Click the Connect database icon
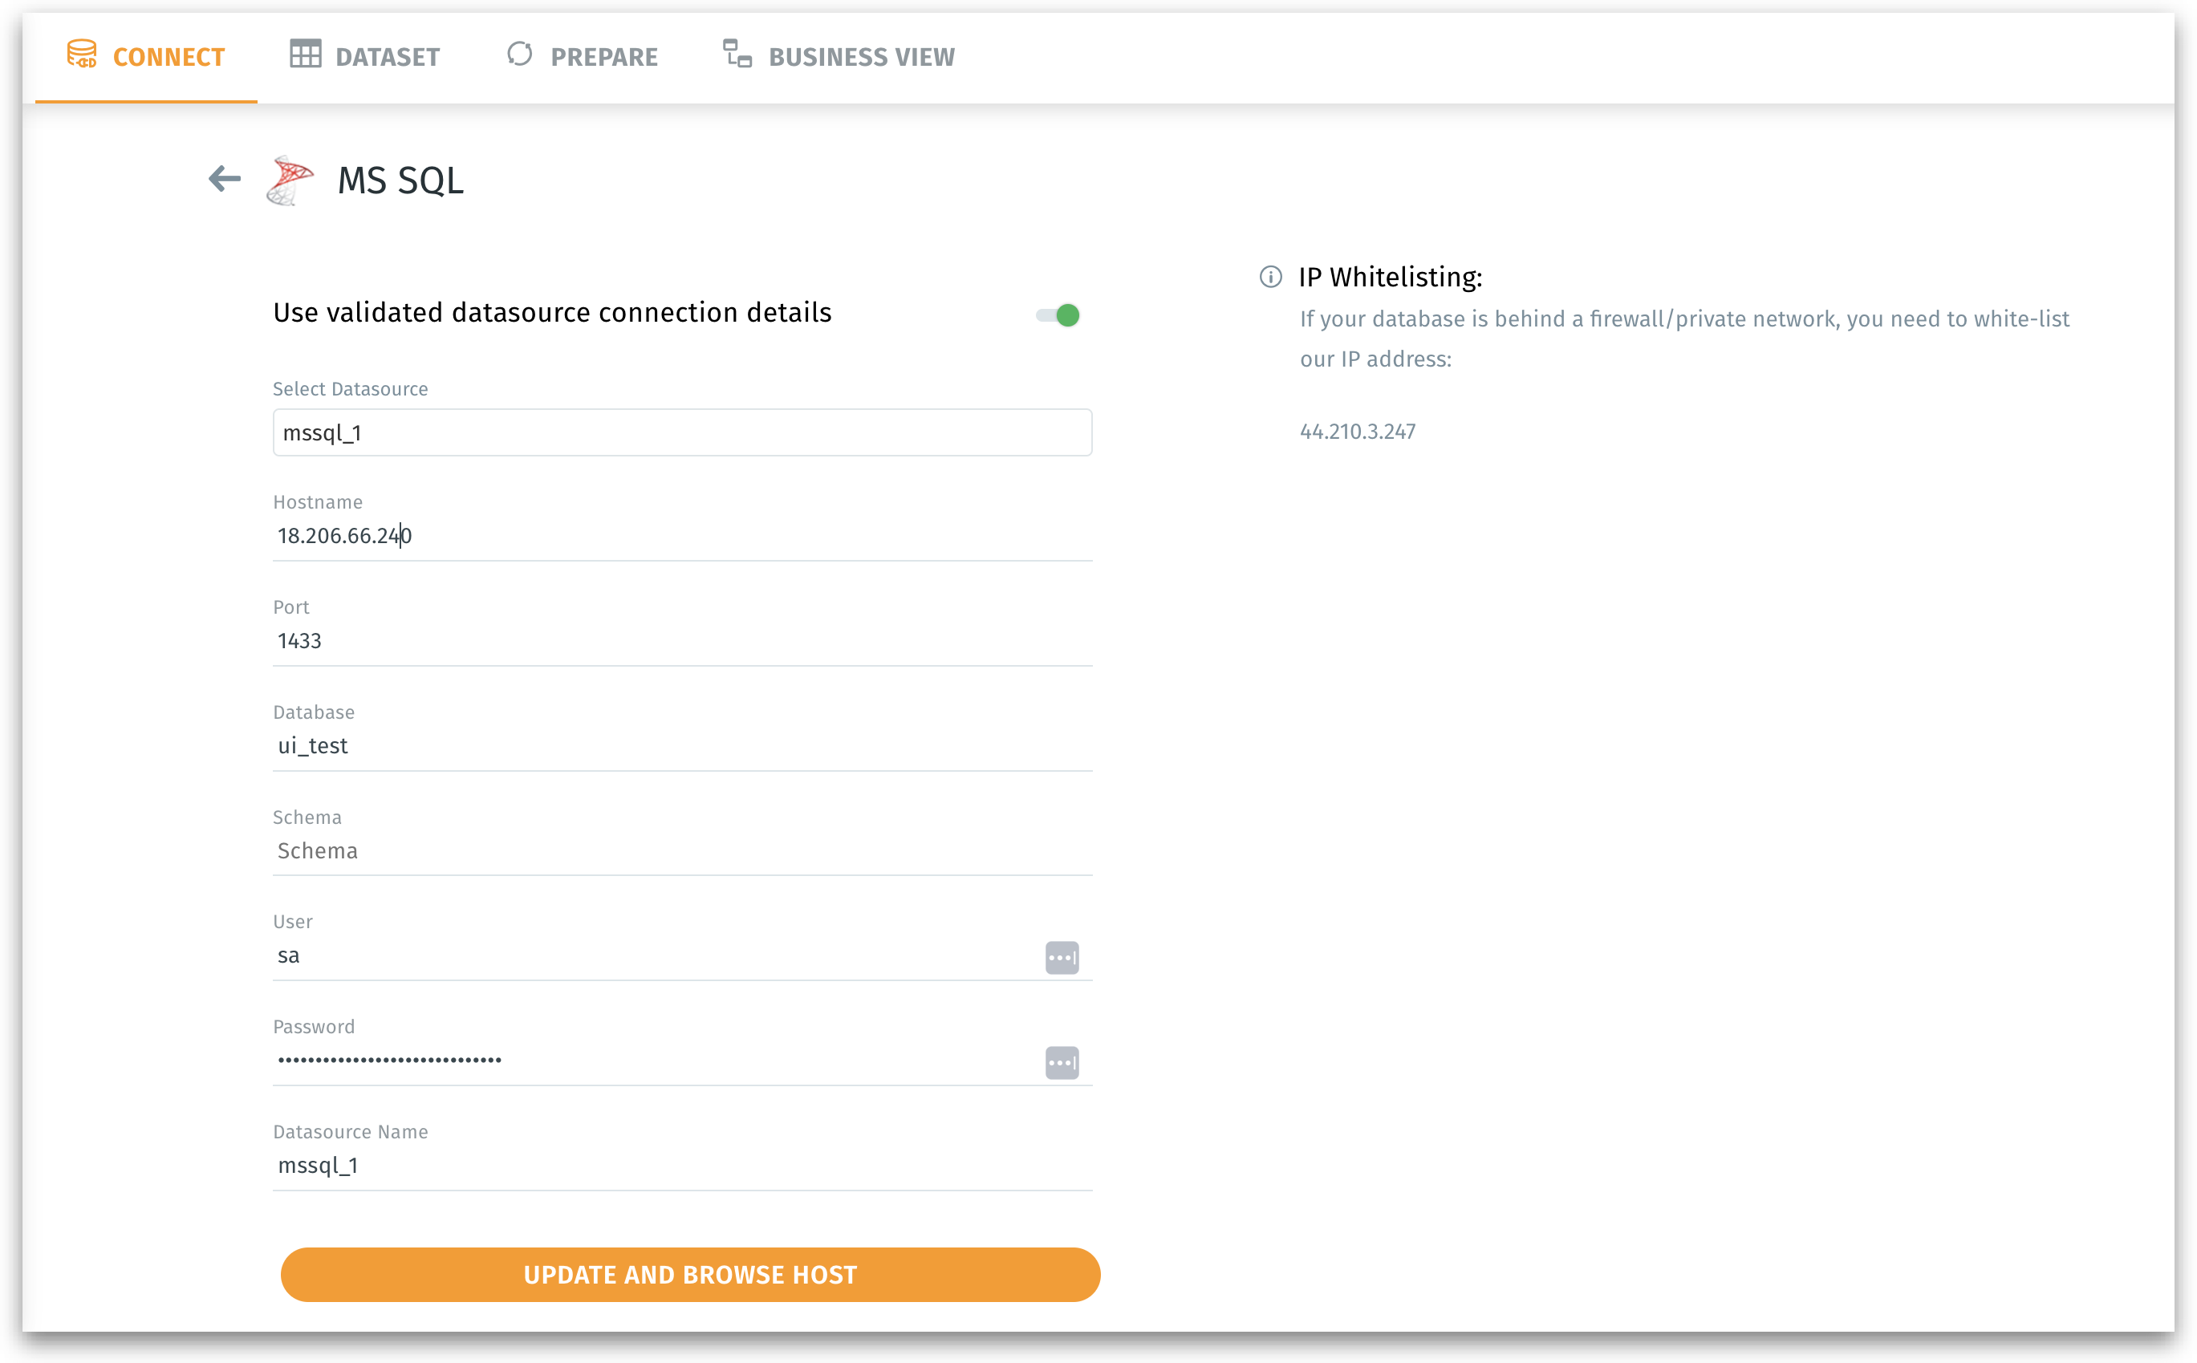 click(82, 54)
